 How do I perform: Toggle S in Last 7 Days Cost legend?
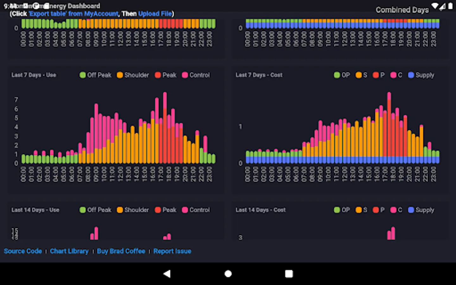pos(361,75)
